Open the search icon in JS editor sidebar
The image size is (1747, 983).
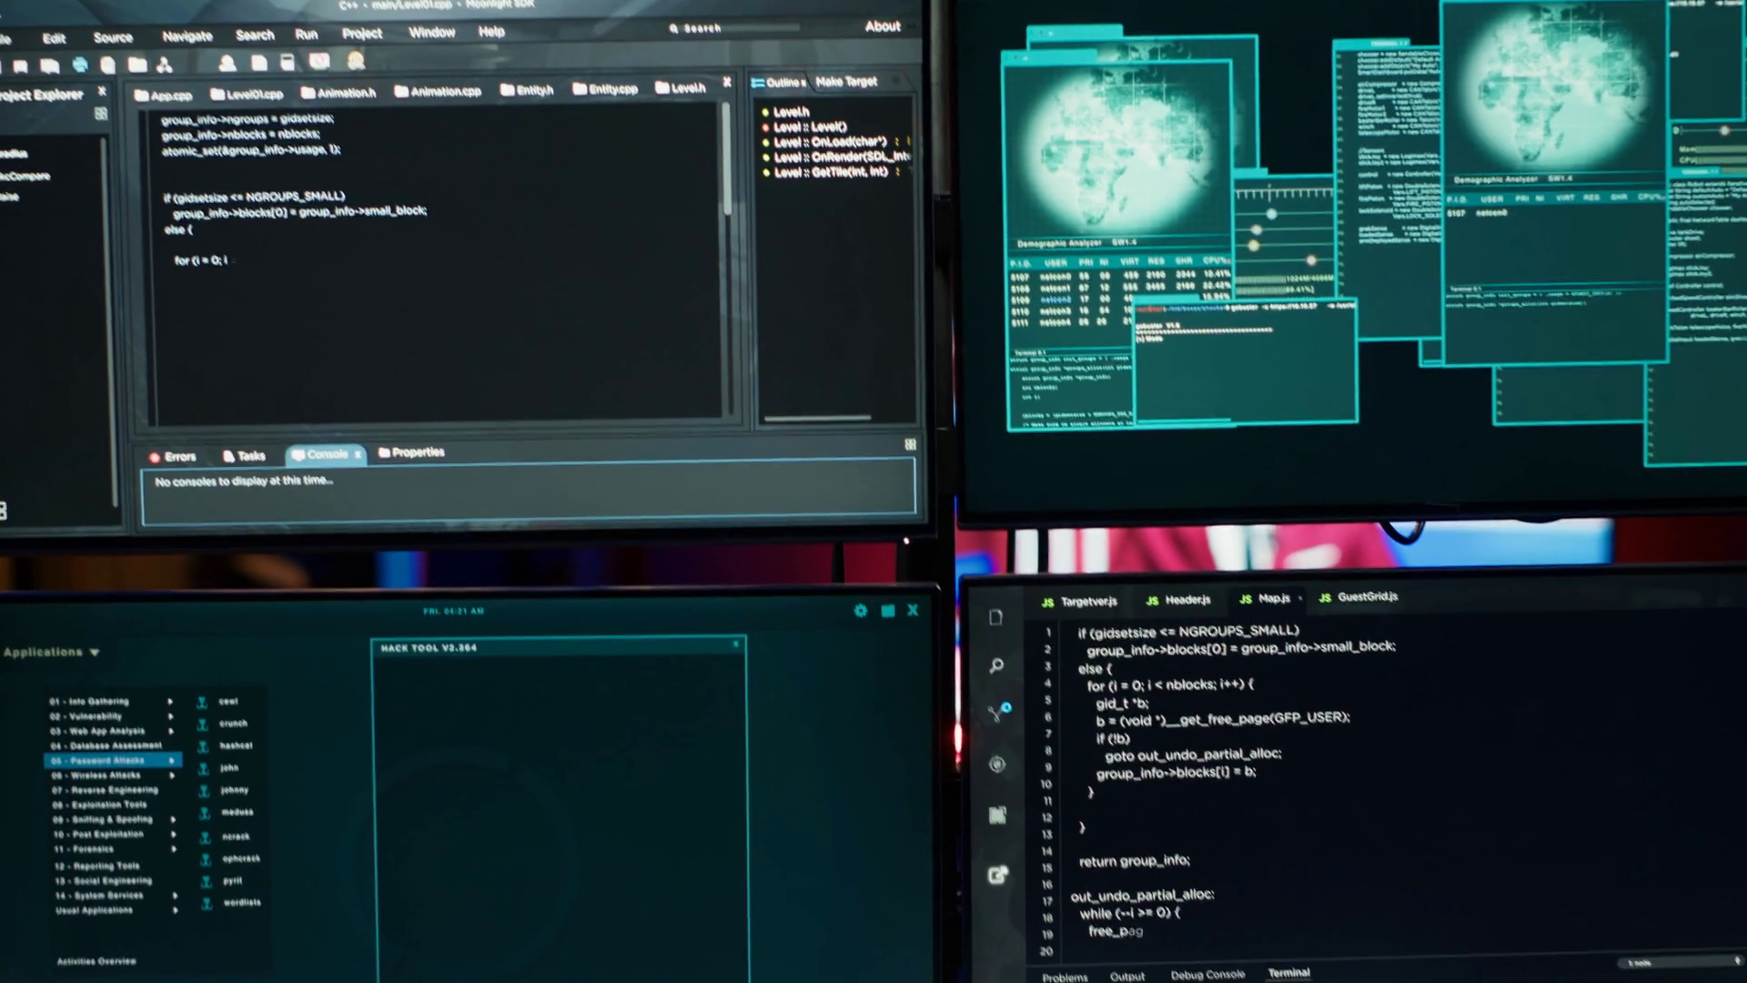[x=996, y=666]
